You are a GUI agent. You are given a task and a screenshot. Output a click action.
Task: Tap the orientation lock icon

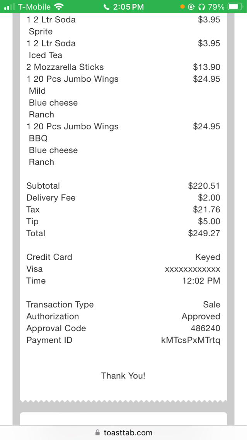coord(191,7)
